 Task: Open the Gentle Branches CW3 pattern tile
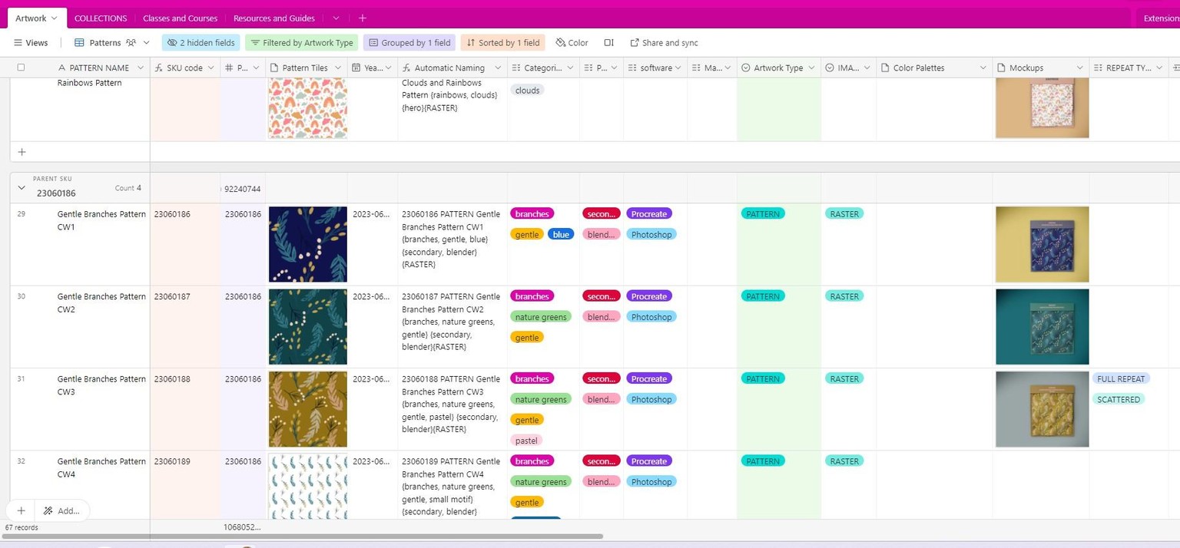point(307,409)
